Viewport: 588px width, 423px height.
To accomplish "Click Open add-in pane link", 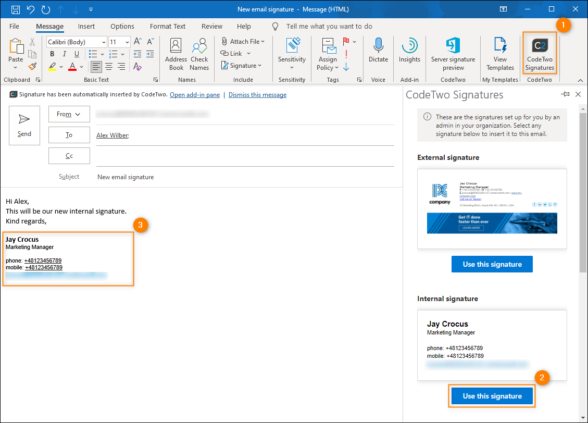I will point(195,95).
